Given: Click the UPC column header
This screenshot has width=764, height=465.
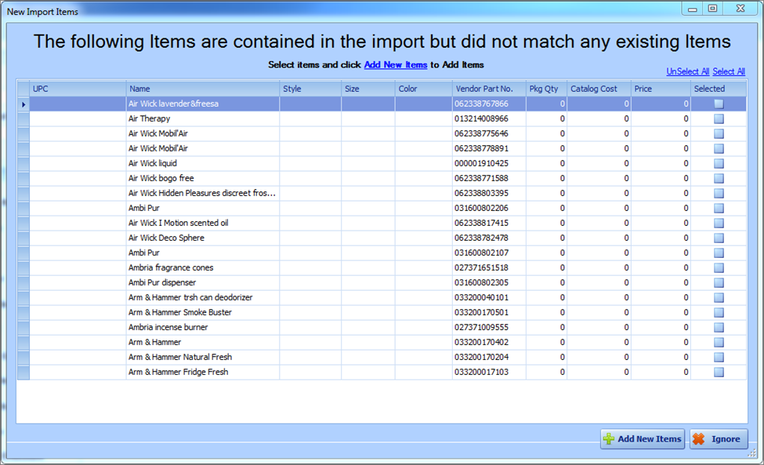Looking at the screenshot, I should point(77,89).
